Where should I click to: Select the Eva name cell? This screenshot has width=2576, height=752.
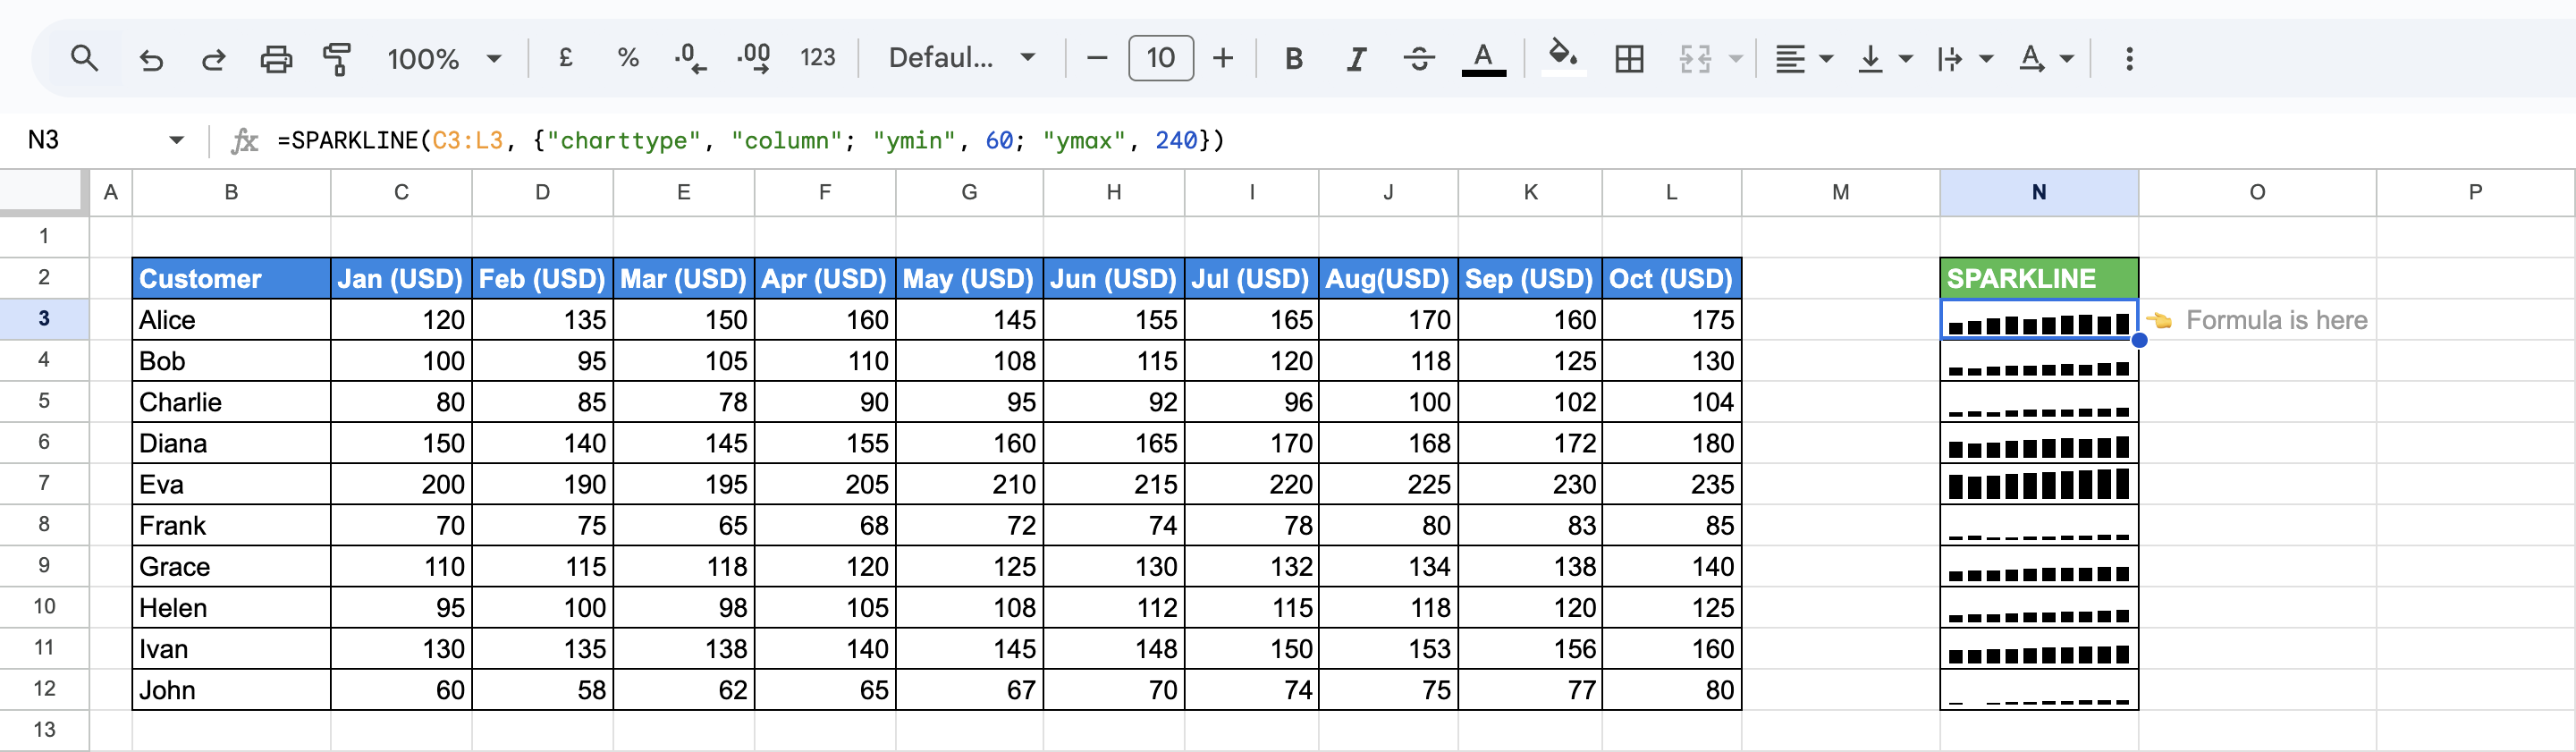(x=231, y=484)
